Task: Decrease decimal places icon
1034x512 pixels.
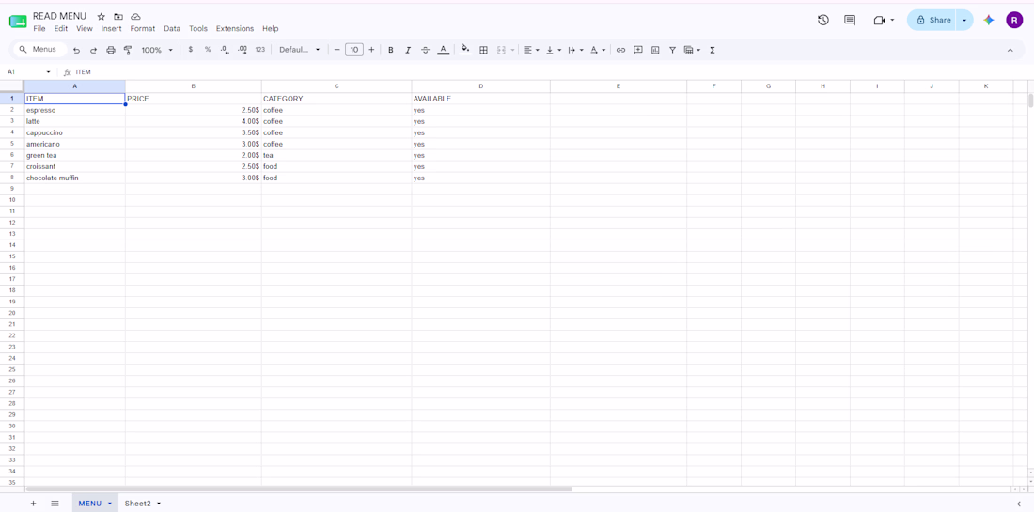Action: (225, 50)
